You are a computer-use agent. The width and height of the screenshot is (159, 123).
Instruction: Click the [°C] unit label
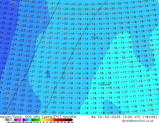[x=58, y=117]
